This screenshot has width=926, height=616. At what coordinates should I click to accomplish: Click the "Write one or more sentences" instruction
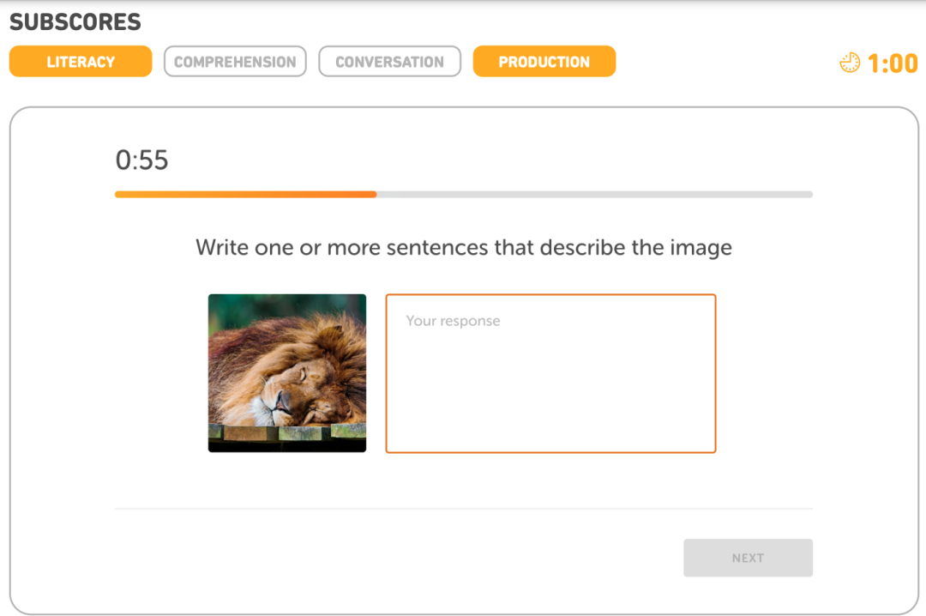click(x=463, y=248)
